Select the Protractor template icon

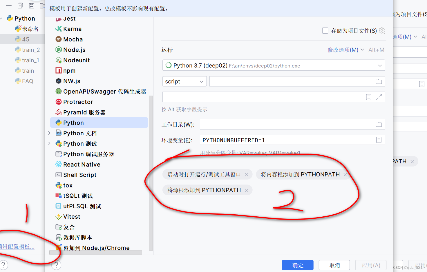click(59, 102)
